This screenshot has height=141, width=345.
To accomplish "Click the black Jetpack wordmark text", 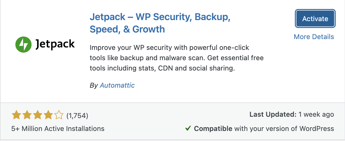I will pyautogui.click(x=55, y=44).
